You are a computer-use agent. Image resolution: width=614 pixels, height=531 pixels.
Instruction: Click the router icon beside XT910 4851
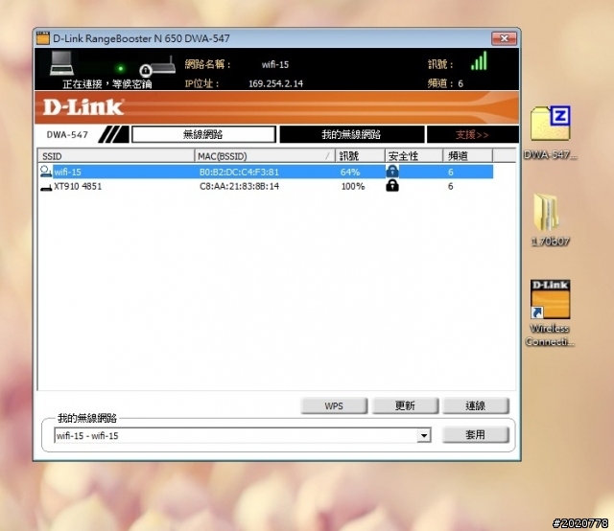click(46, 188)
